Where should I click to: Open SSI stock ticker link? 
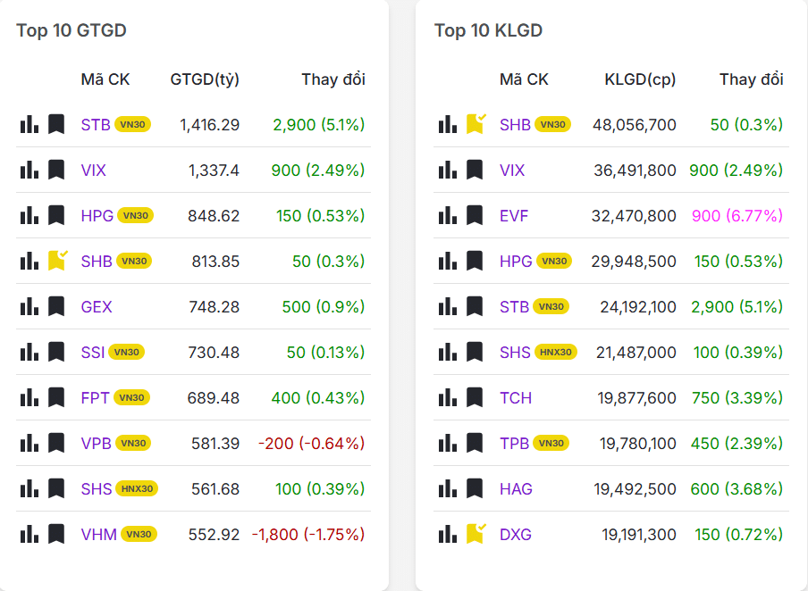coord(93,353)
